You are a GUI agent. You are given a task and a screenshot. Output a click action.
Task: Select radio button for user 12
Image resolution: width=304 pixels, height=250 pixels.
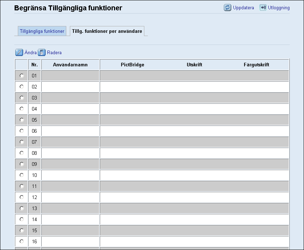[21, 197]
